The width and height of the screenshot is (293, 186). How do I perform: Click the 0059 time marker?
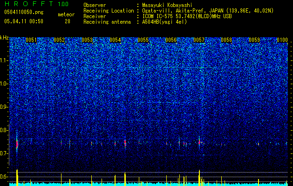tap(254, 40)
